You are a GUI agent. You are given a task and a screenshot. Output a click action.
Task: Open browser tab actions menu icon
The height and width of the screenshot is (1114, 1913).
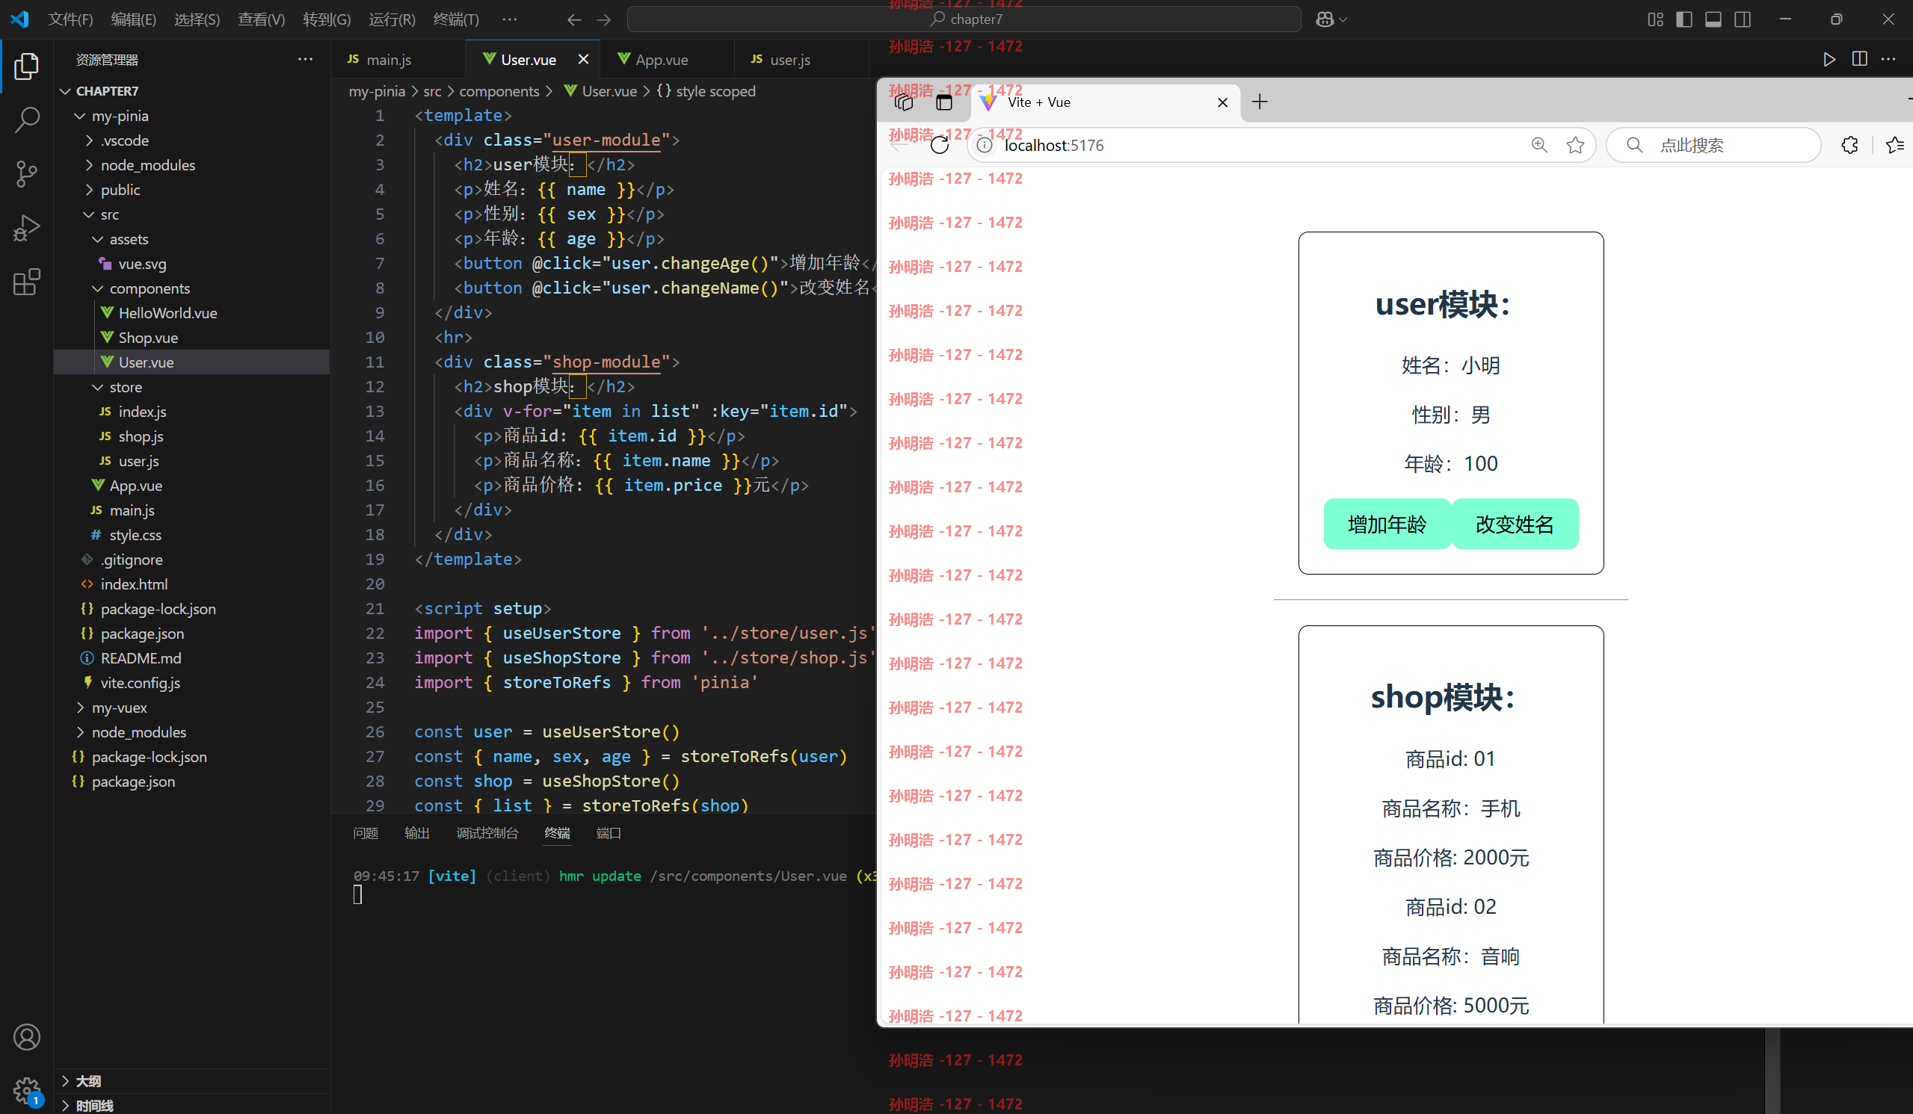[x=943, y=102]
